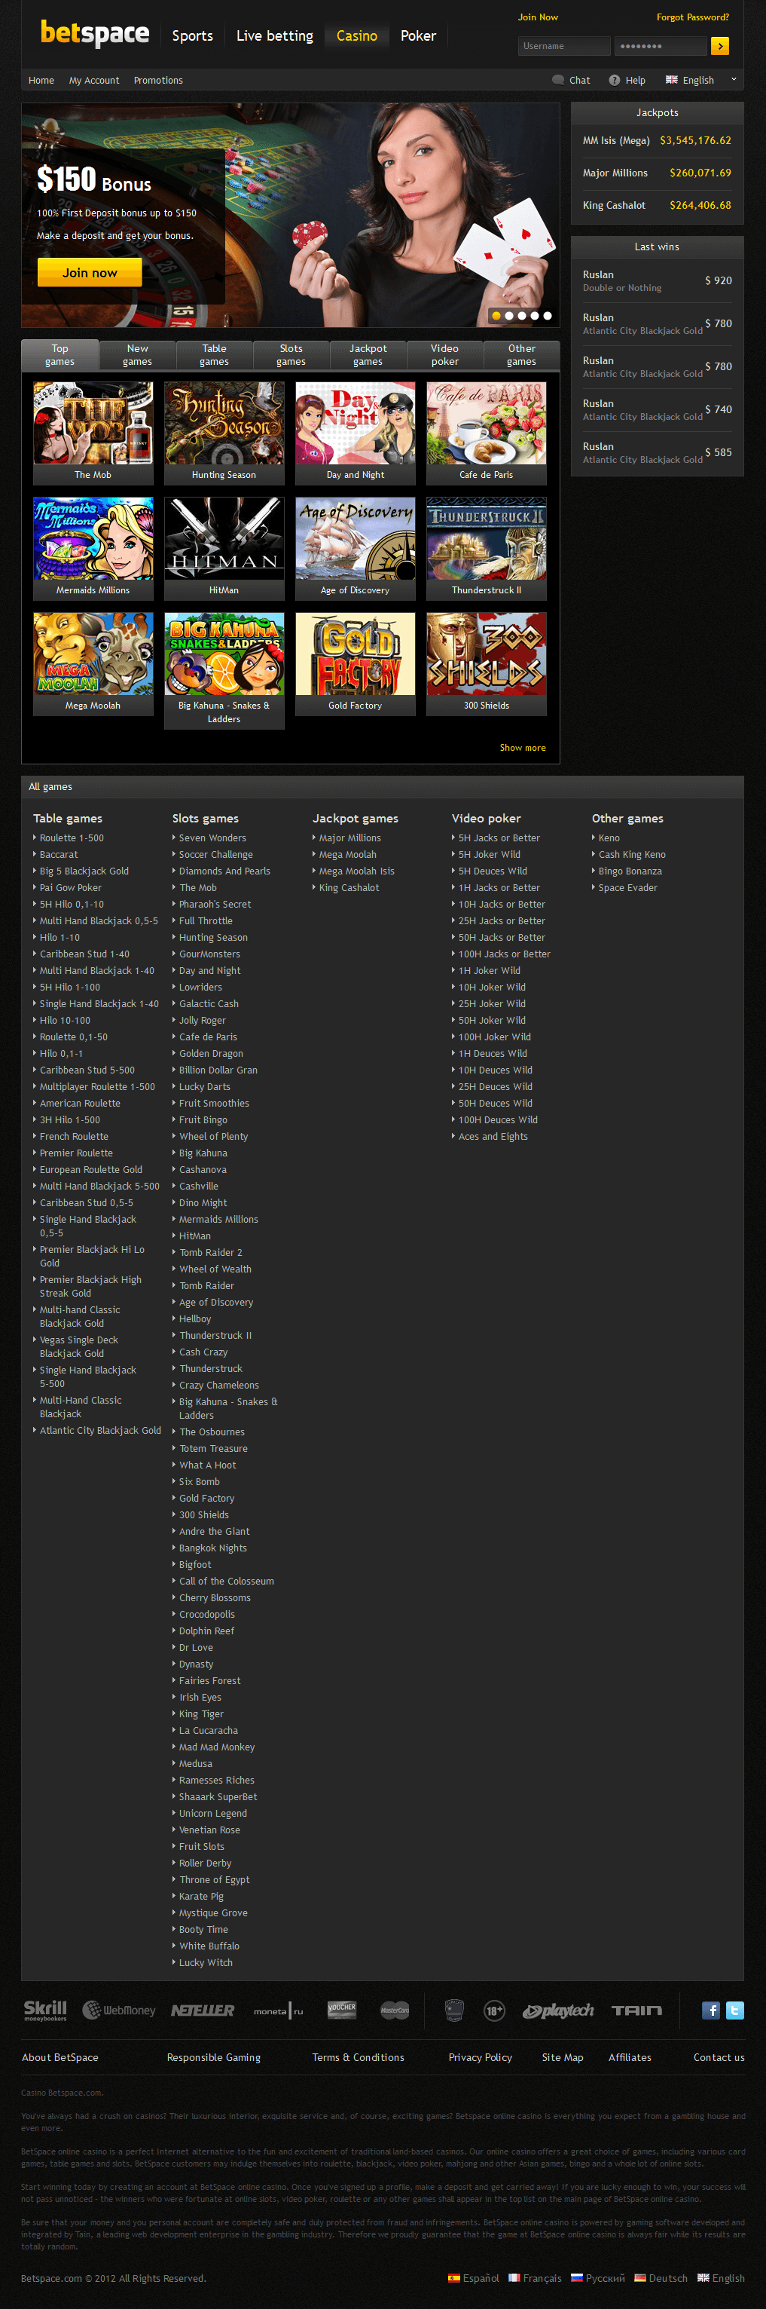Click the Join now bonus button
Viewport: 766px width, 2309px height.
point(90,272)
